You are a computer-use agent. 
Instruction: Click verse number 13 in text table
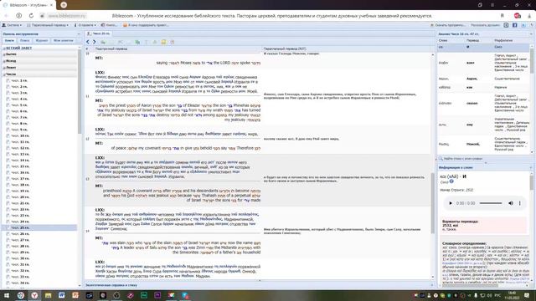pyautogui.click(x=87, y=179)
